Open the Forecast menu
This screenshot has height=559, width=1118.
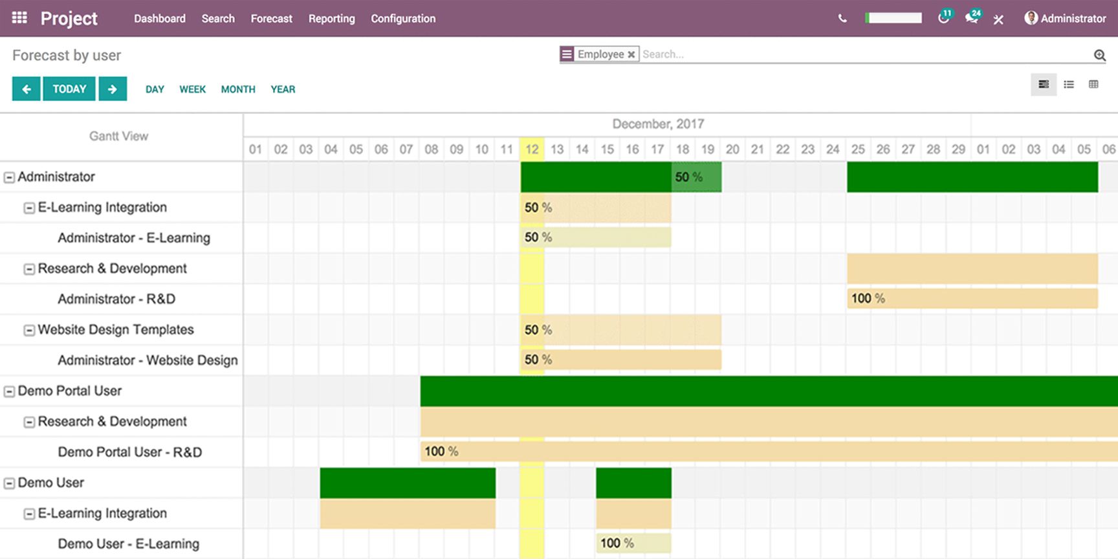(x=271, y=19)
